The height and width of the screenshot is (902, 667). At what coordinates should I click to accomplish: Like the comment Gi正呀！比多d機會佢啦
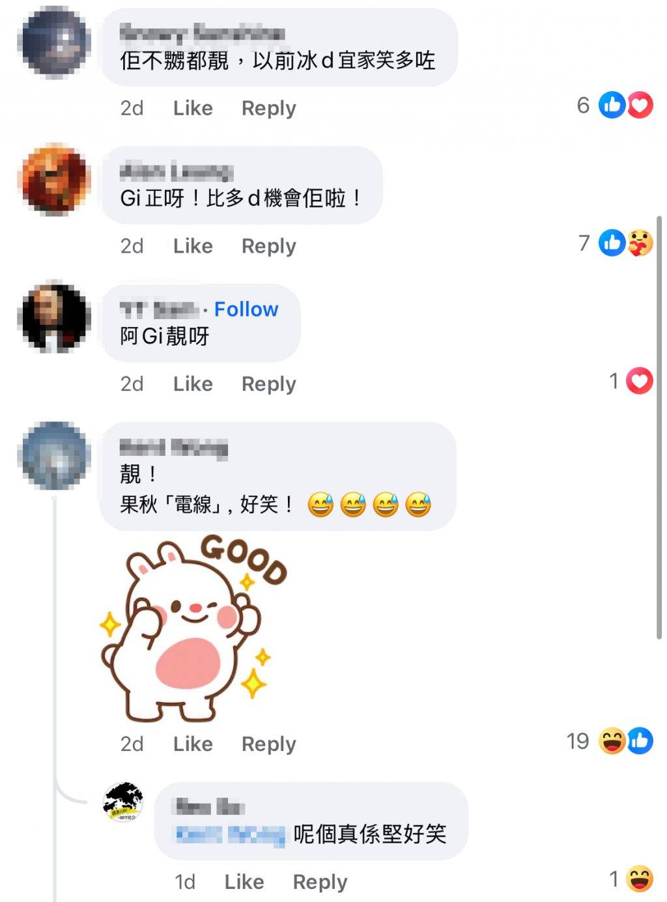click(x=193, y=246)
